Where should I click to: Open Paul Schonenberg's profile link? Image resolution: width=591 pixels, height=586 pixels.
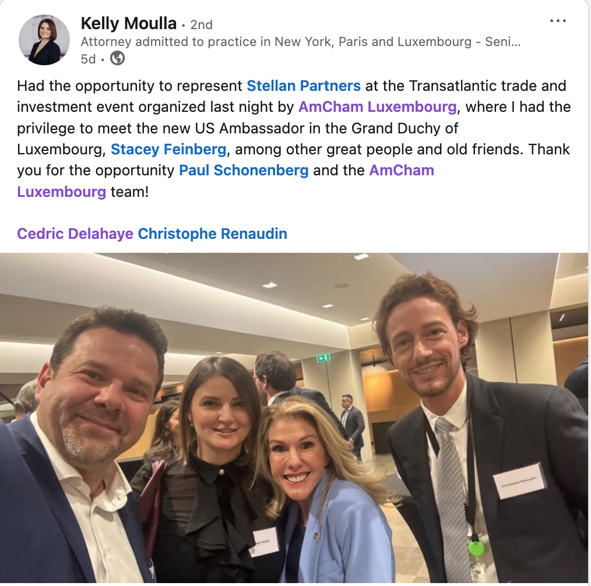pyautogui.click(x=244, y=171)
